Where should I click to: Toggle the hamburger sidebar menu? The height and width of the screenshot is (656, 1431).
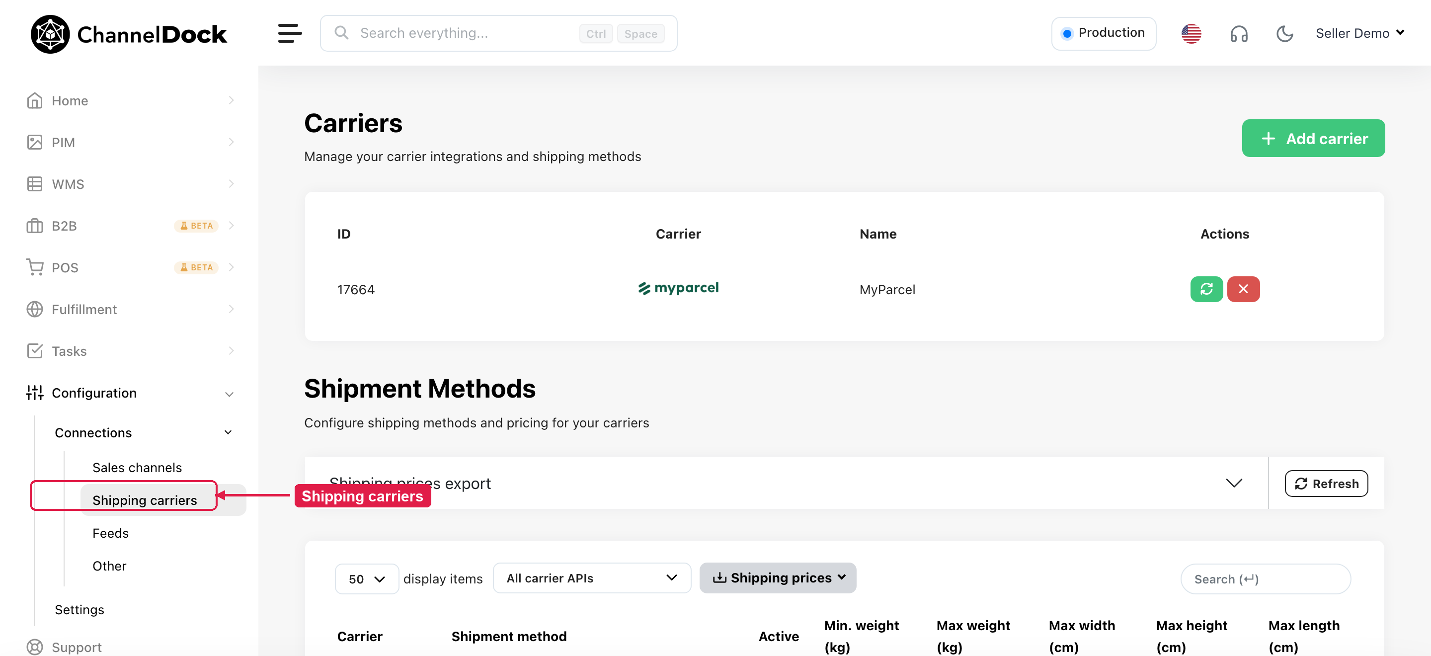290,33
